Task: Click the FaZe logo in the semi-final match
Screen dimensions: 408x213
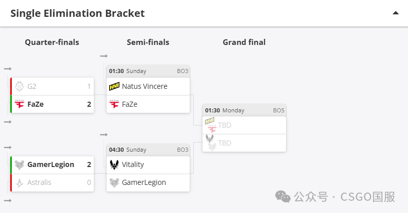Action: pos(114,104)
